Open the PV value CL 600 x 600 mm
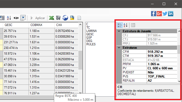The image size is (182, 102). 162,68
